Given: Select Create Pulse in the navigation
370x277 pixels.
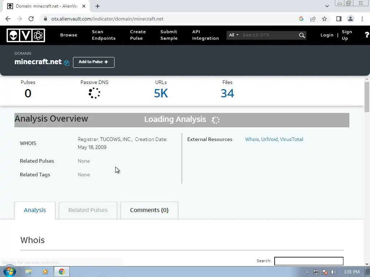Looking at the screenshot, I should click(138, 35).
